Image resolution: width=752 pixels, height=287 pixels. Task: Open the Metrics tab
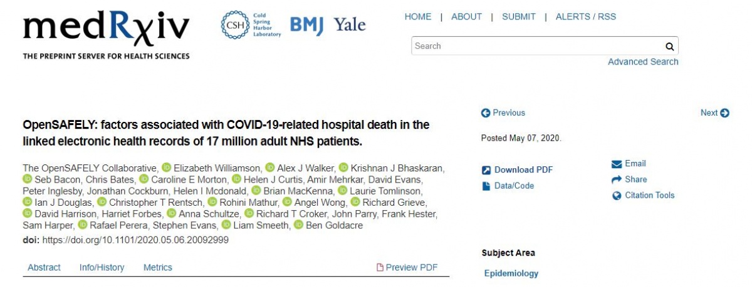click(158, 268)
